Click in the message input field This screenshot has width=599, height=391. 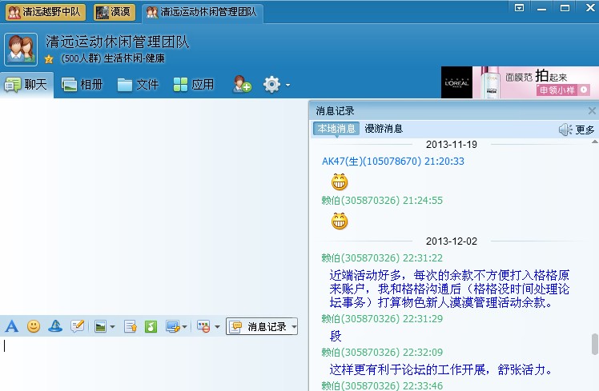click(153, 364)
